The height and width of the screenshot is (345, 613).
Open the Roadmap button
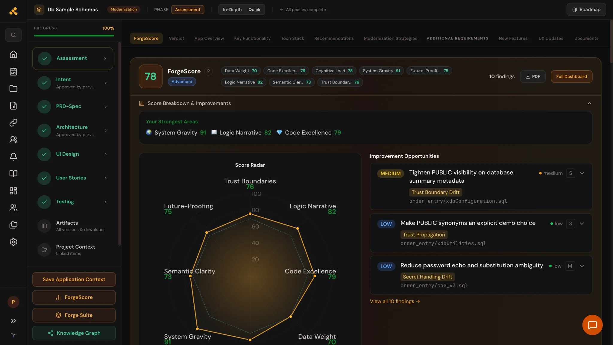click(586, 10)
